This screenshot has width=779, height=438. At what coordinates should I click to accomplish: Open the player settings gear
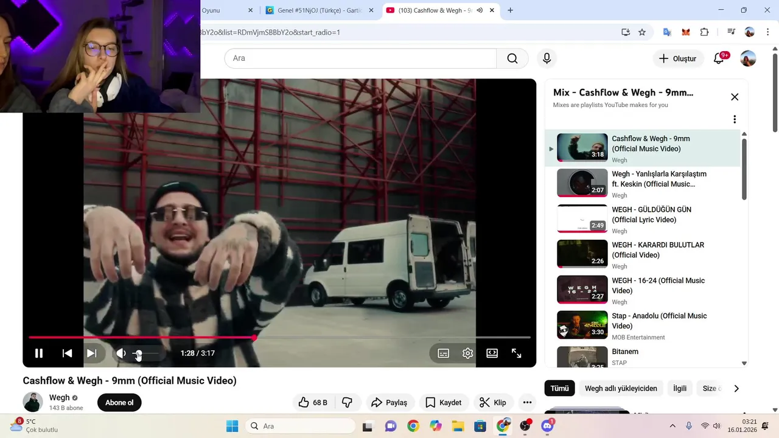pos(467,353)
